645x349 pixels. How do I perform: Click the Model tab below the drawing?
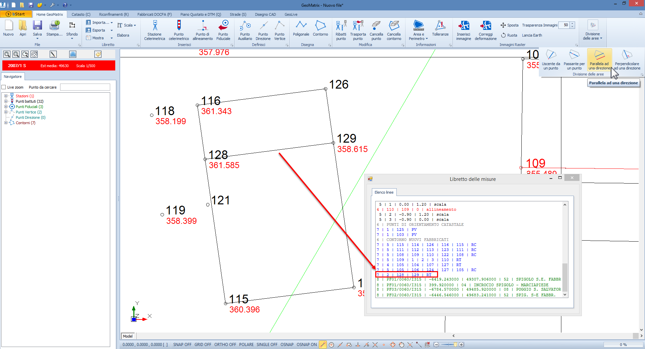click(128, 336)
